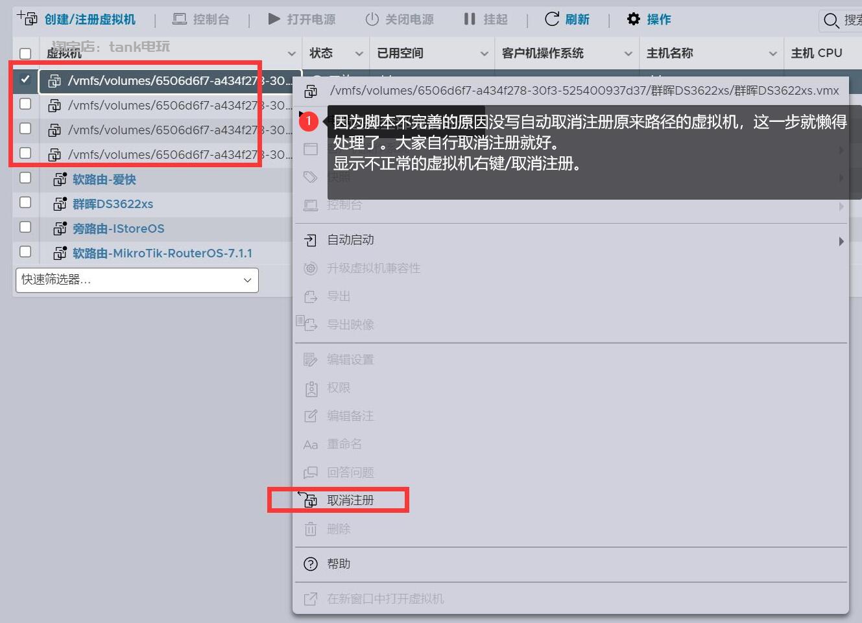Click 刷新 refresh button
Viewport: 862px width, 623px height.
(x=567, y=19)
